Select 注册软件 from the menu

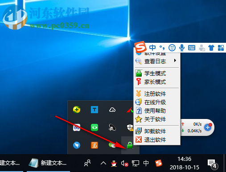[157, 94]
